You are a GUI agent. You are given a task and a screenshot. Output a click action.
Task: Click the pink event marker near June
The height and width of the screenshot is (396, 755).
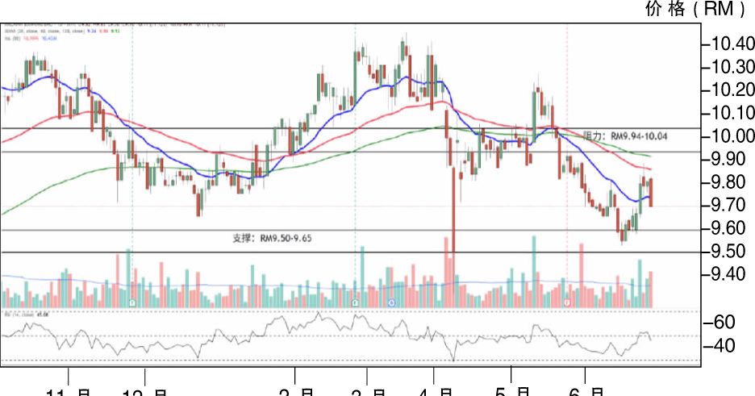[567, 302]
